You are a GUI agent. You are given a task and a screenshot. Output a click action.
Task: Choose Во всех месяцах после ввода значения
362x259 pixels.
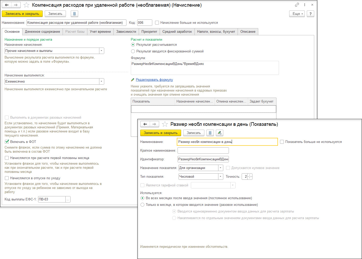143,198
